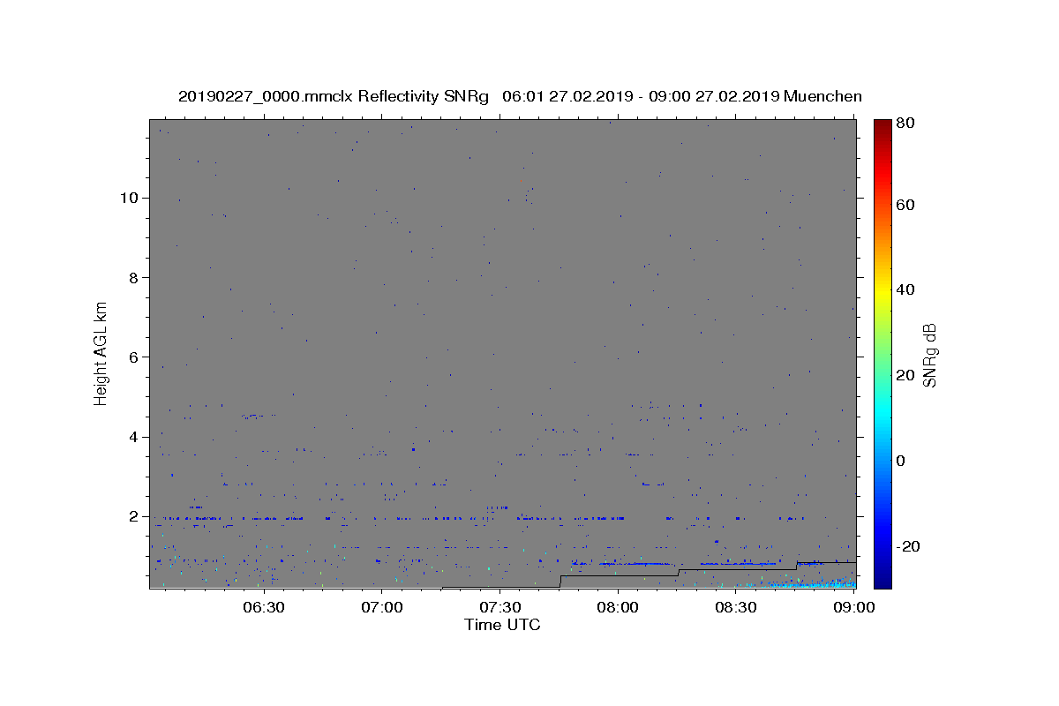Click the 06:30 time tick label
This screenshot has height=706, width=1059.
pyautogui.click(x=264, y=607)
